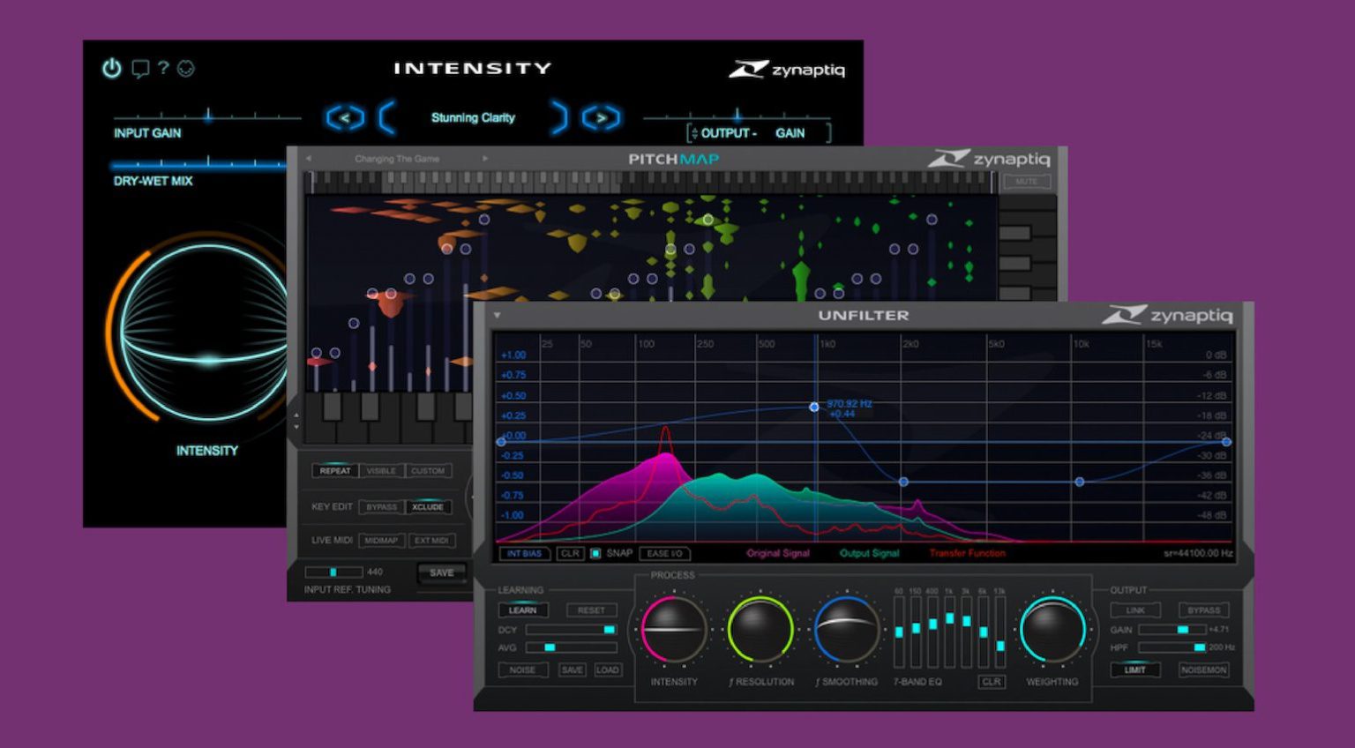The width and height of the screenshot is (1355, 748).
Task: Turn the INTENSITY knob in Unfilter
Action: coord(675,630)
